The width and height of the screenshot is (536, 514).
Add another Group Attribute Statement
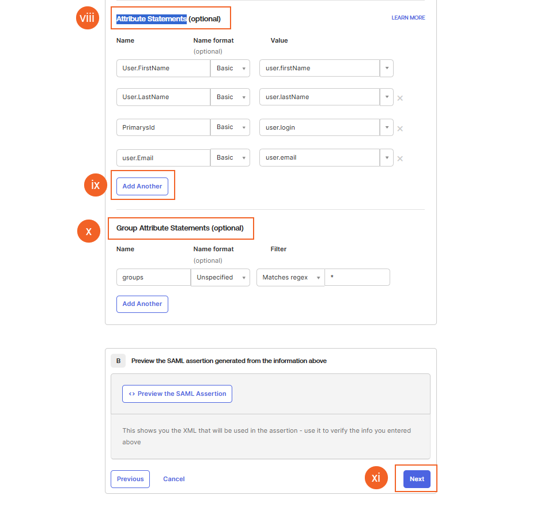coord(142,304)
